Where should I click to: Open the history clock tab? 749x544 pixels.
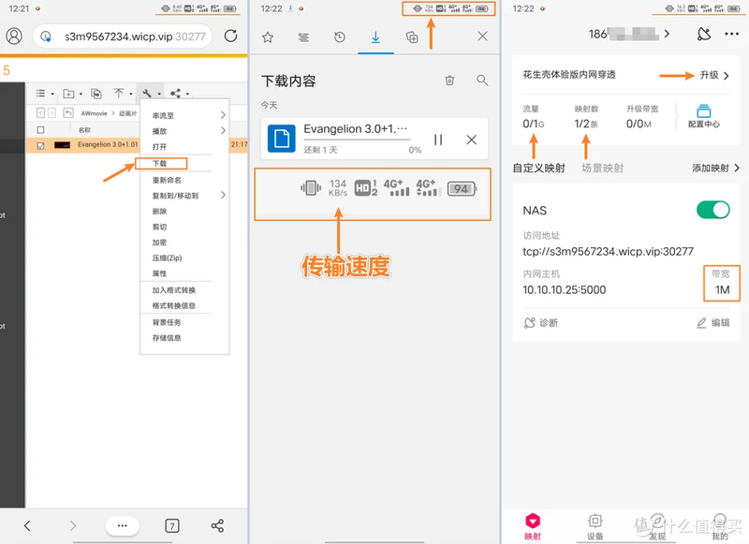click(x=340, y=37)
